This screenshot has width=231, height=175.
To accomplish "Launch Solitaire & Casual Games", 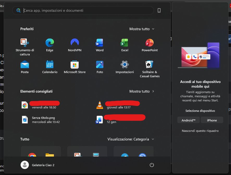I will point(149,69).
